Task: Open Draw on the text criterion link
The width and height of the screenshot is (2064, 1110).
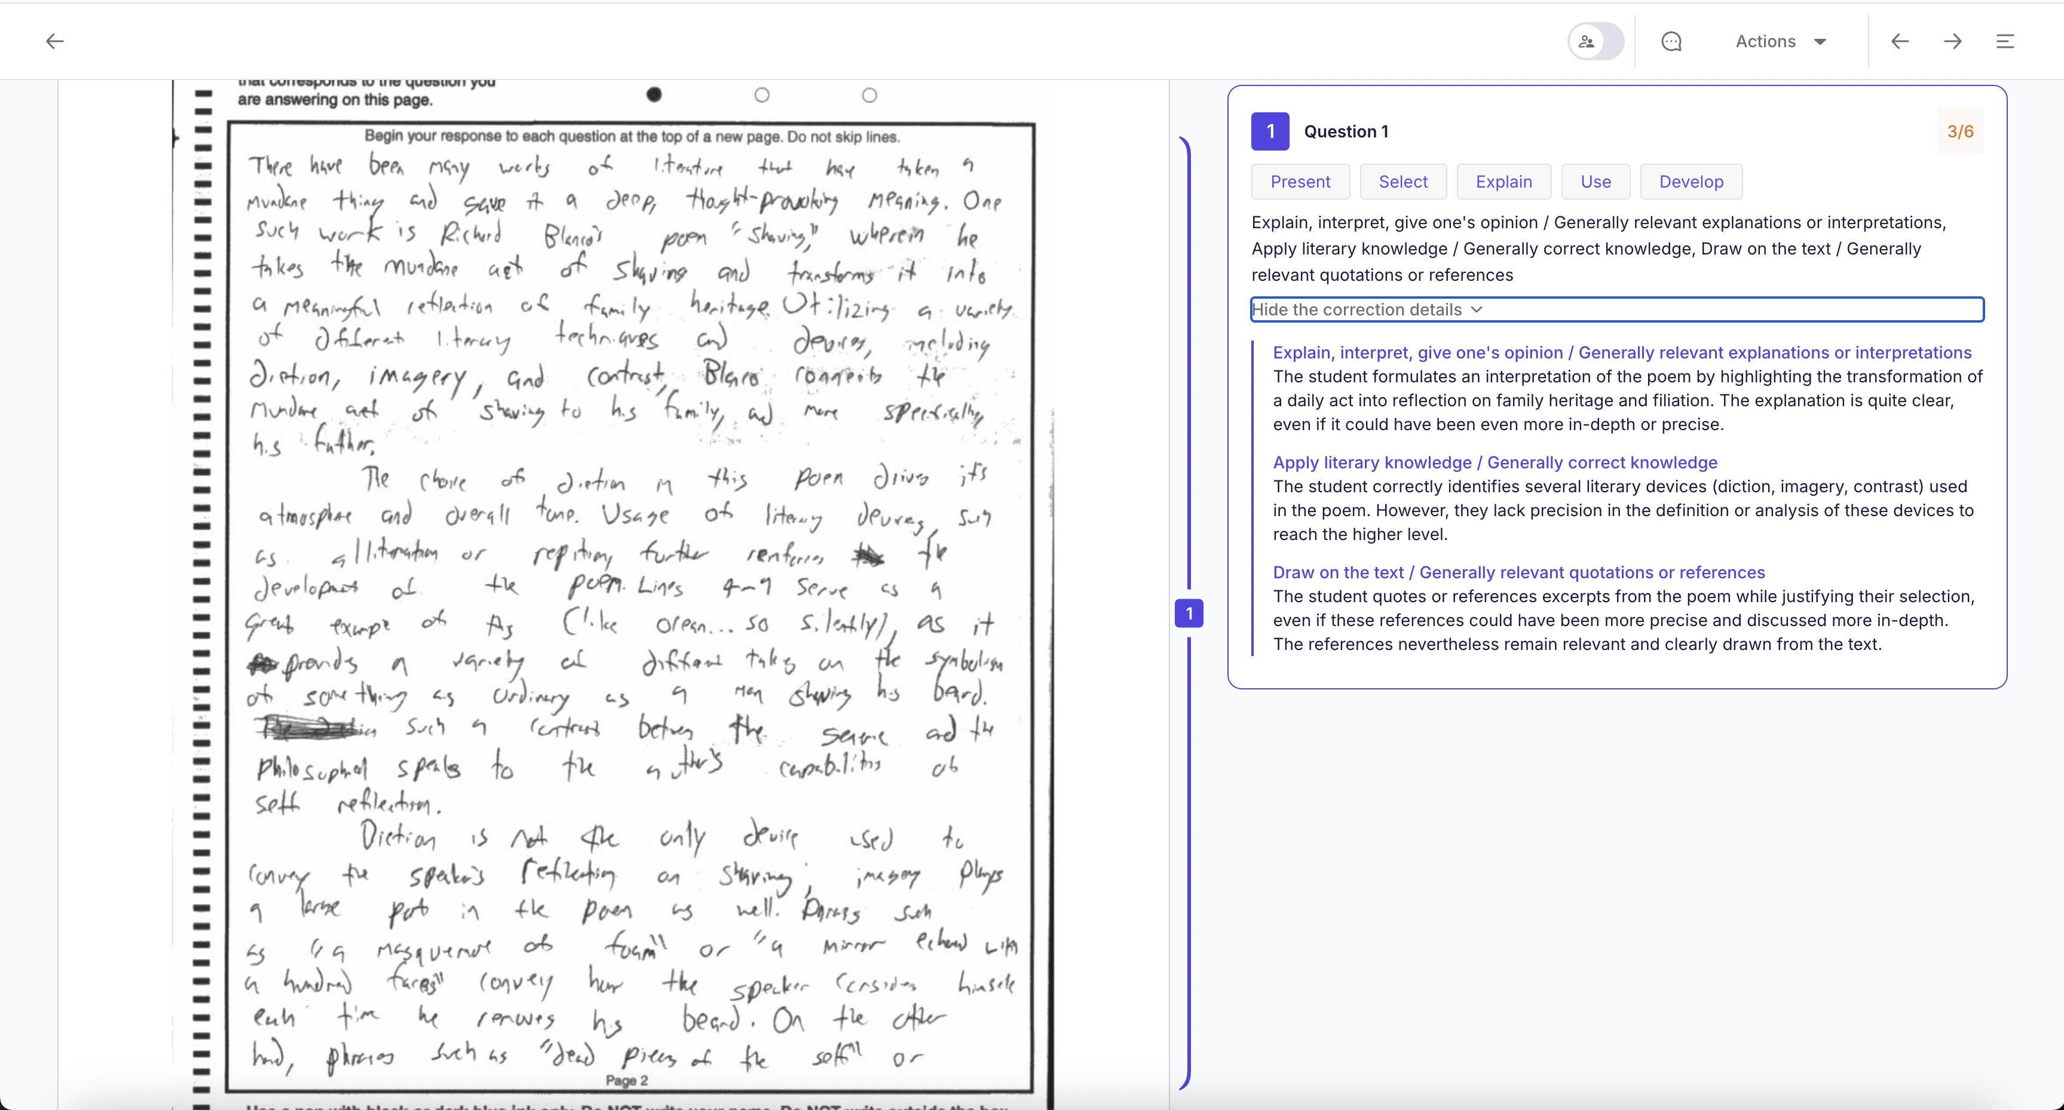Action: click(x=1518, y=572)
